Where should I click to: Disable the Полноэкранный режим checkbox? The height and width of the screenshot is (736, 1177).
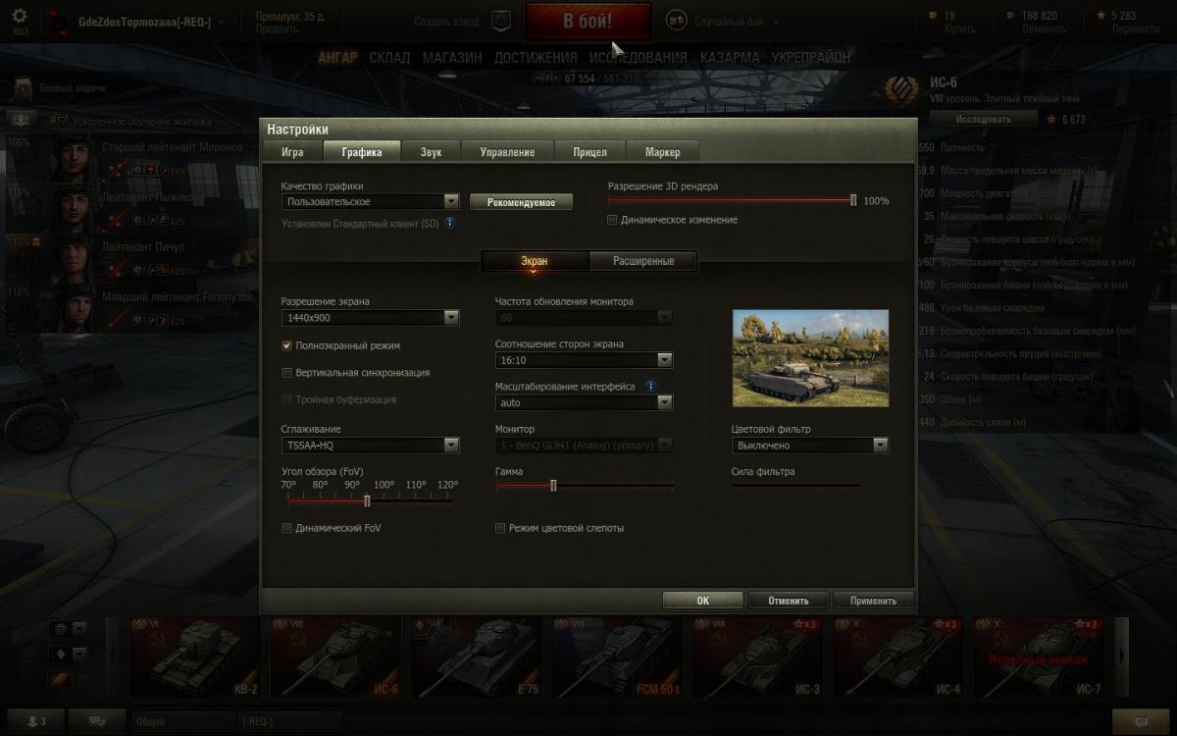click(x=286, y=345)
